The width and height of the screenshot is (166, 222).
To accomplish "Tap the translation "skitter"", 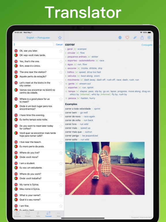I will 95,57.
